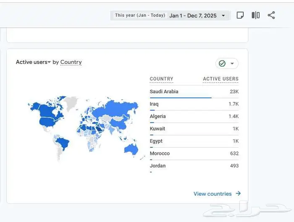Share this report via share icon
Viewport: 294px width, 222px height.
click(x=271, y=16)
